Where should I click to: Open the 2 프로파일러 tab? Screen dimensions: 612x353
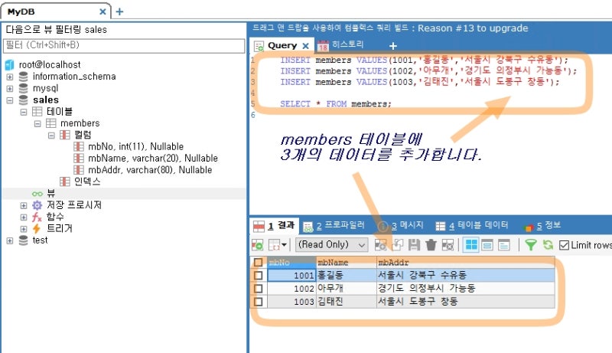(334, 226)
